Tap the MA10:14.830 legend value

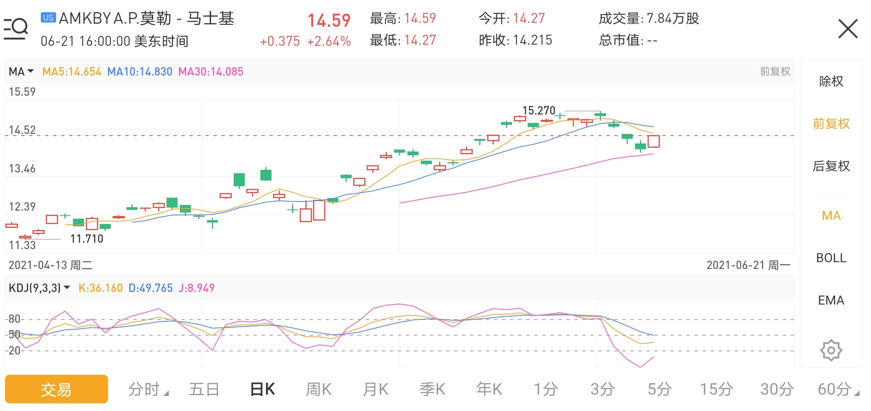[140, 71]
